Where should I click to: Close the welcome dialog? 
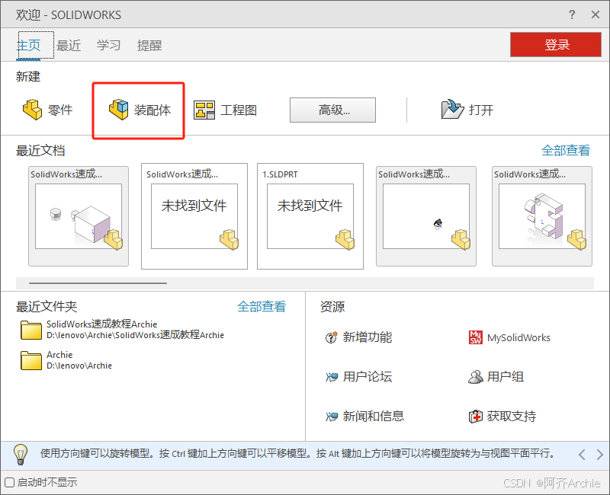(596, 14)
